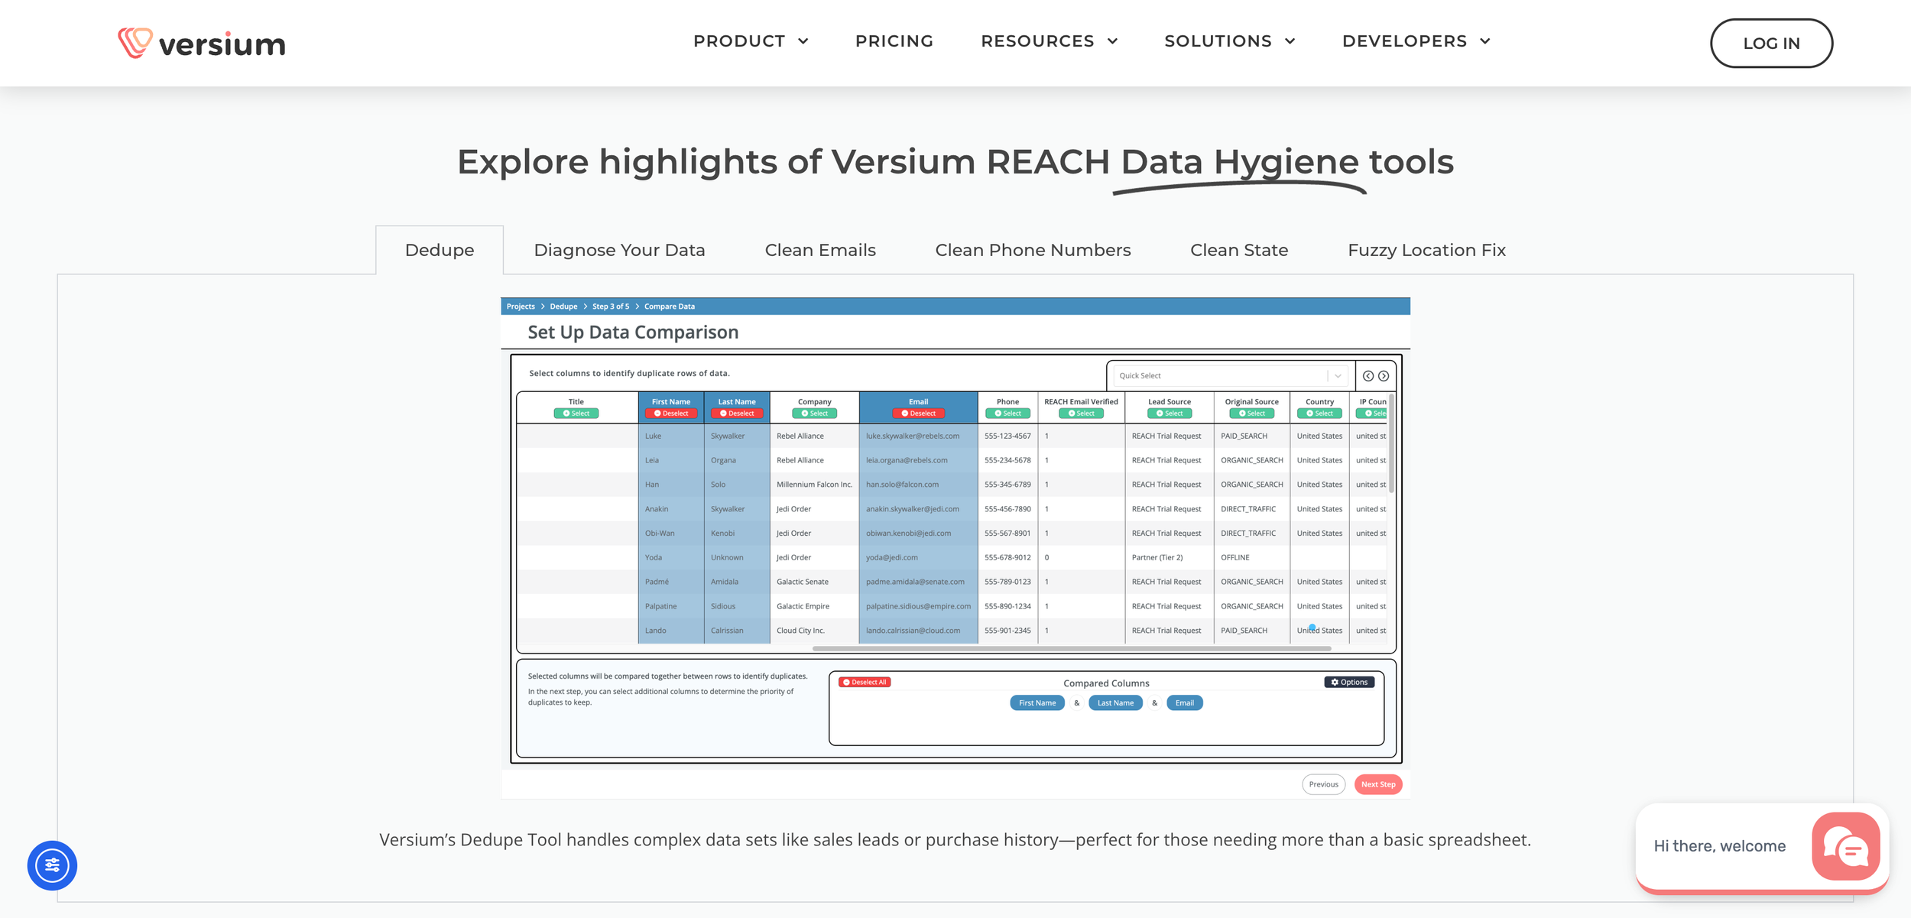Switch to the Fuzzy Location Fix tab
Screen dimensions: 1911x918
coord(1426,250)
